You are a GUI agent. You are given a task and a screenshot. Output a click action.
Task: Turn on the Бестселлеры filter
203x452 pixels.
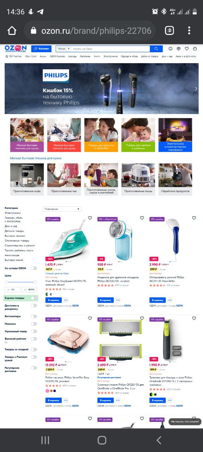(x=34, y=316)
